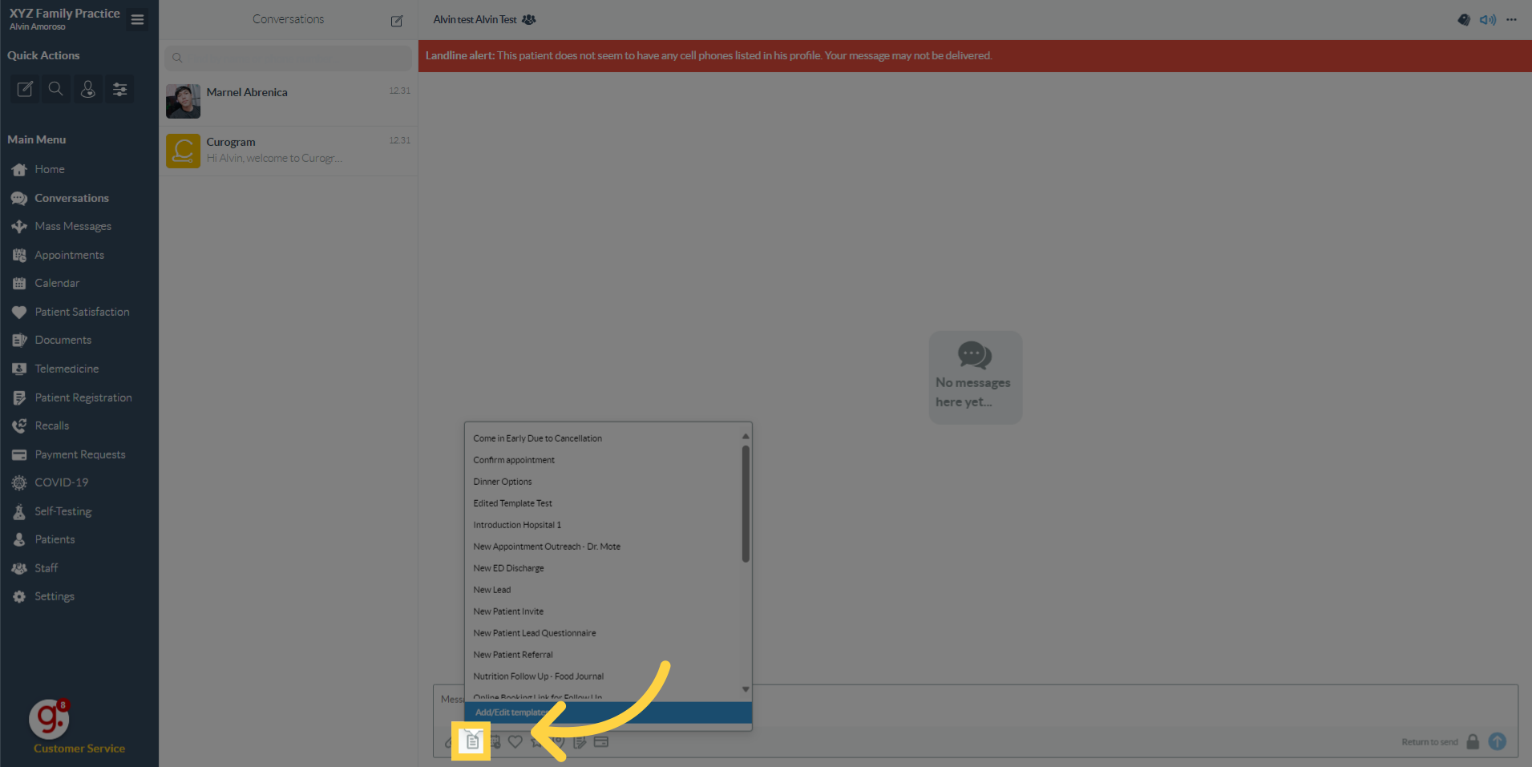The image size is (1532, 767).
Task: Toggle the sidebar hamburger menu
Action: [138, 19]
